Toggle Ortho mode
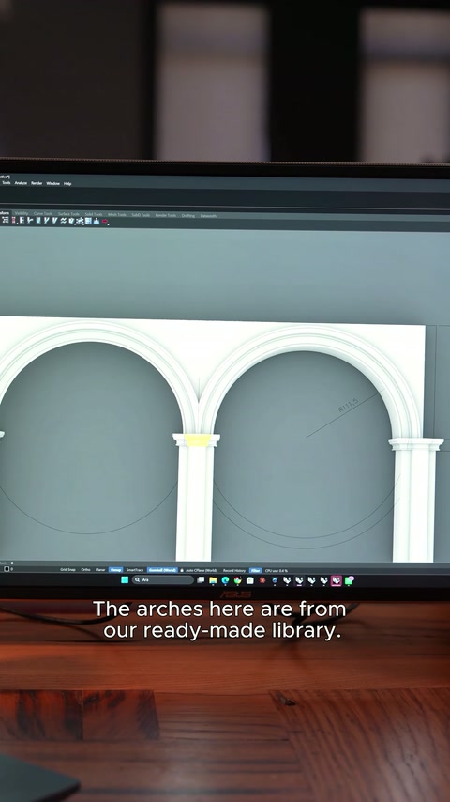This screenshot has height=802, width=450. coord(86,570)
